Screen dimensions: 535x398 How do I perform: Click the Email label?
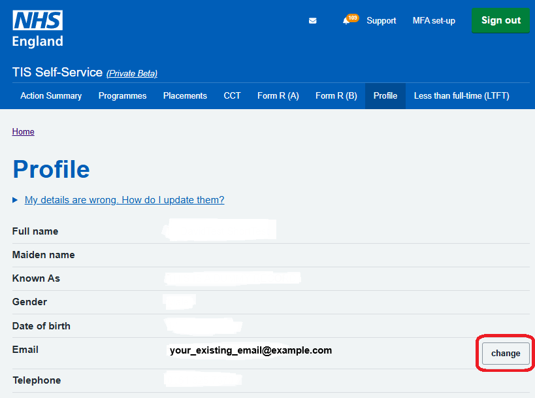(25, 350)
